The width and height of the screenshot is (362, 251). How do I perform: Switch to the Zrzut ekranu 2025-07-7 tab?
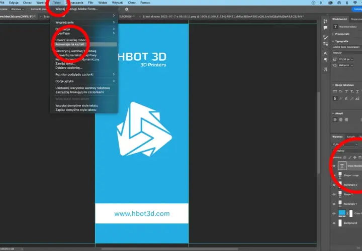(x=223, y=17)
